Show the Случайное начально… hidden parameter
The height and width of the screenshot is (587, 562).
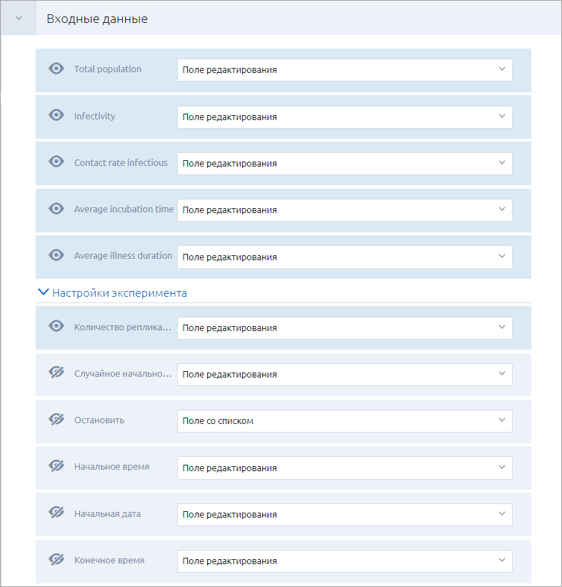pyautogui.click(x=56, y=373)
